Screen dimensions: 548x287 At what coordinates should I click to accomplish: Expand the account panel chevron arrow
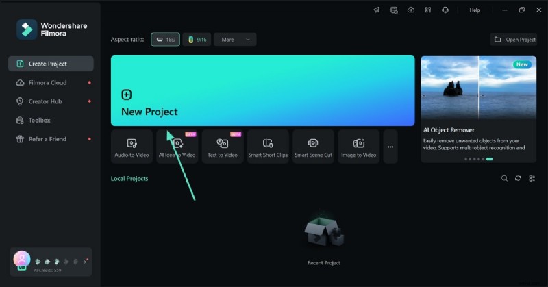(x=85, y=261)
